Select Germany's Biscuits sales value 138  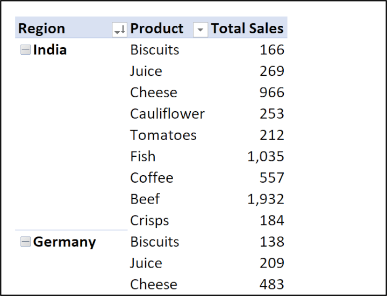click(x=271, y=242)
